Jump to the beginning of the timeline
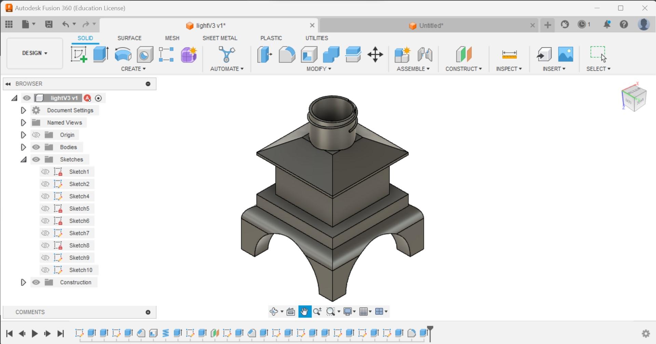656x344 pixels. (x=9, y=333)
